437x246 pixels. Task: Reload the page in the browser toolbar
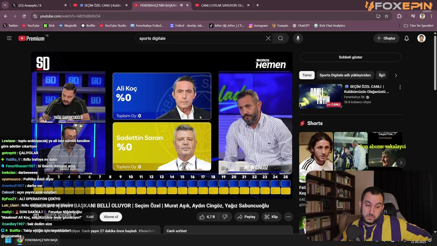point(24,16)
